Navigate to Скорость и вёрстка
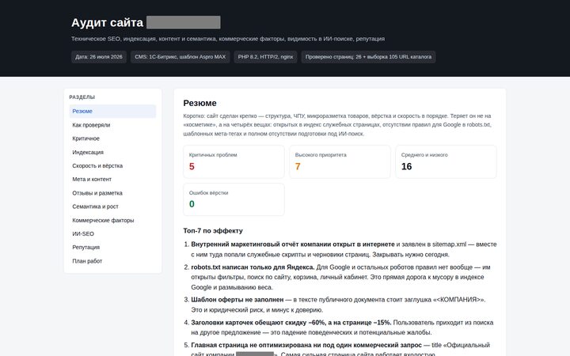 pyautogui.click(x=112, y=165)
